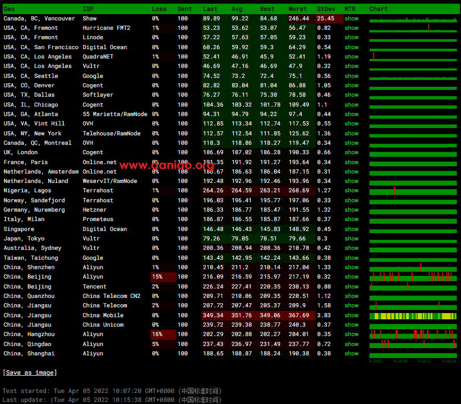Select the 16% loss value for Hangzhou

point(157,334)
